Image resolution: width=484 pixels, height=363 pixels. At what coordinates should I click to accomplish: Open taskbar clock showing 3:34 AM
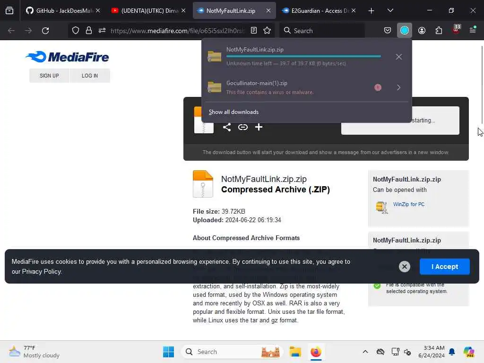[x=431, y=352]
